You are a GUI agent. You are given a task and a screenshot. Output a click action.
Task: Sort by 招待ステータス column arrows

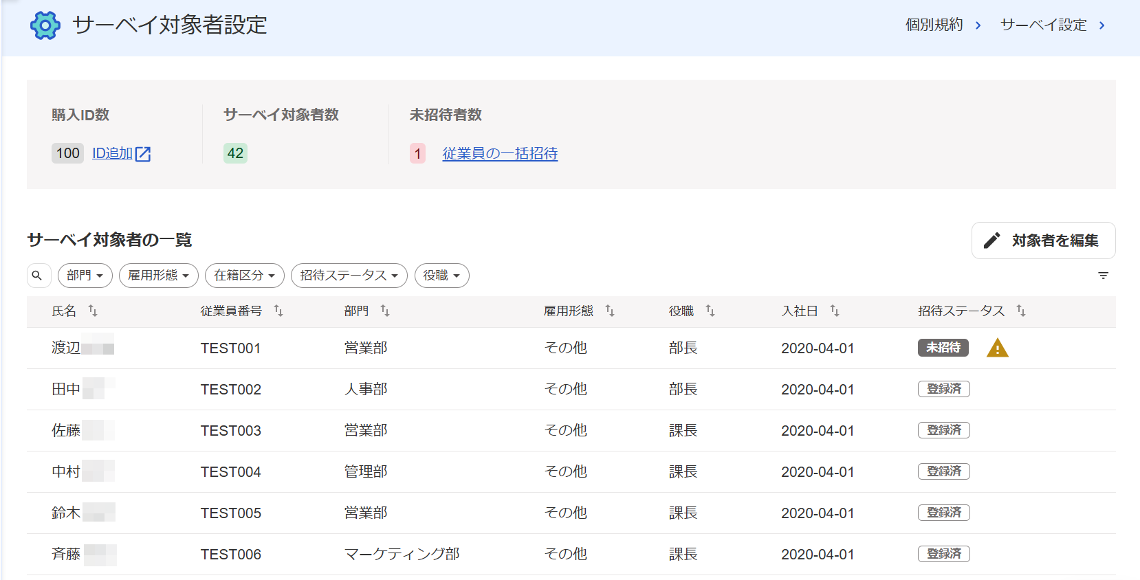pyautogui.click(x=1021, y=311)
